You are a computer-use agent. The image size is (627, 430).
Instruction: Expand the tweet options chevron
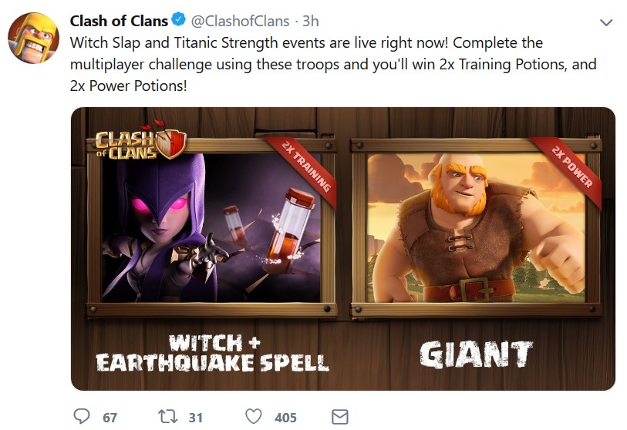606,23
